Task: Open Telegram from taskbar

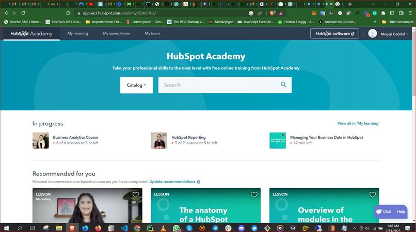Action: [215, 228]
